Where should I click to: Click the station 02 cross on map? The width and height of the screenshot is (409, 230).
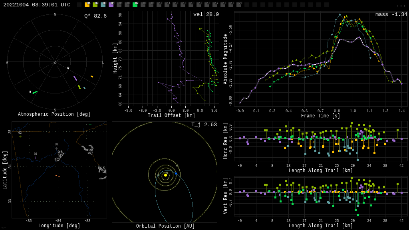[x=20, y=137]
